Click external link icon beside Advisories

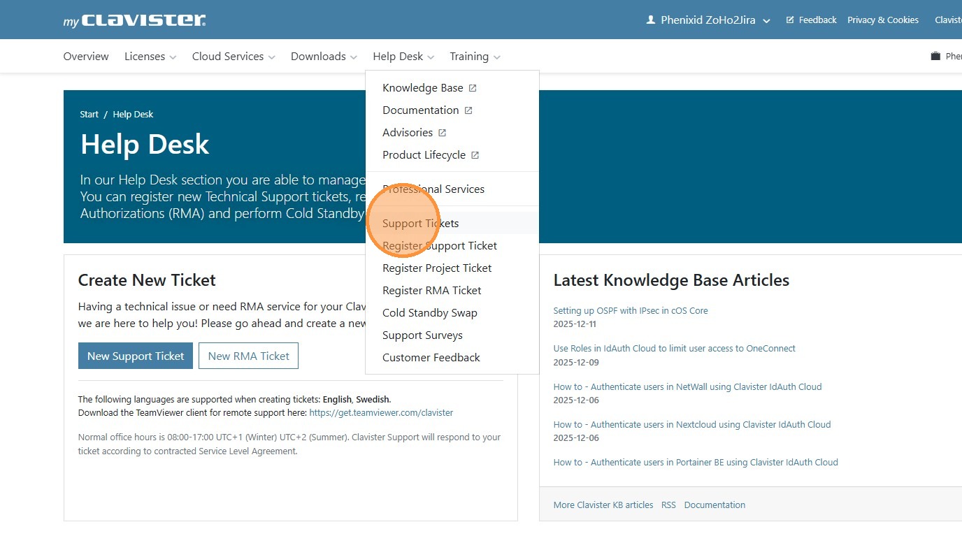point(442,133)
